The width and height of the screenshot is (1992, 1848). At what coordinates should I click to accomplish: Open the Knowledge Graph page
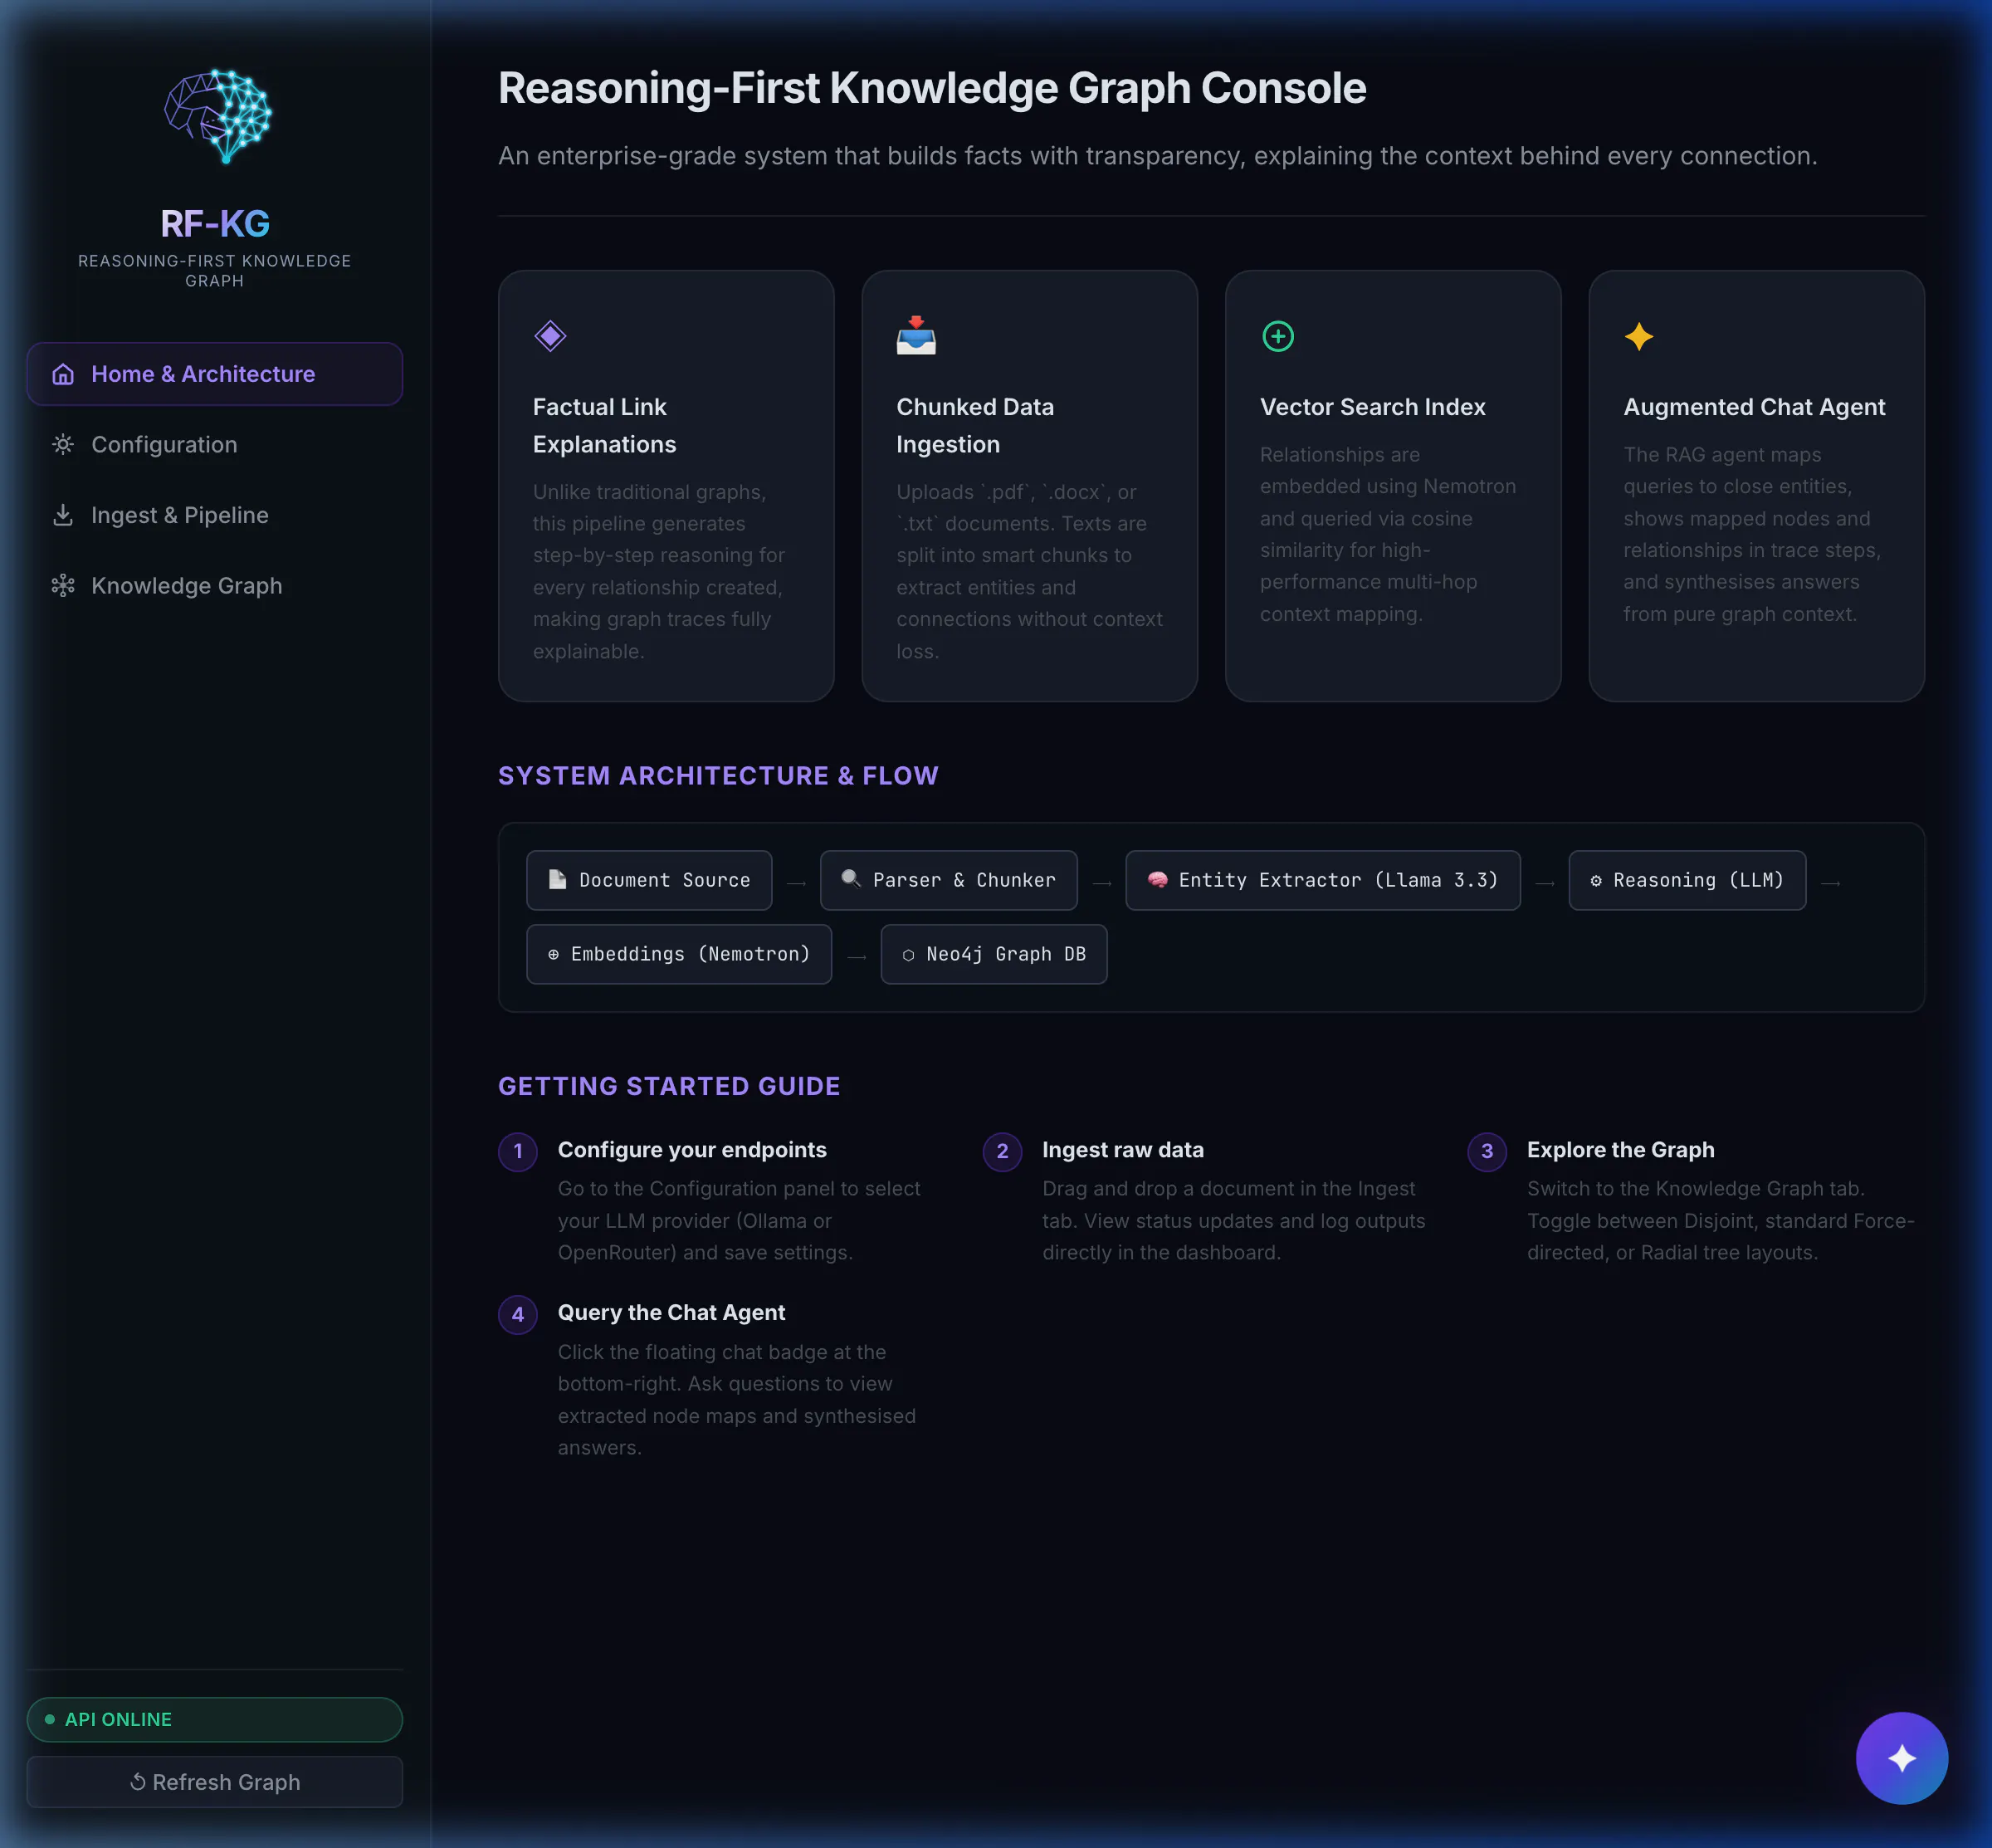pos(215,585)
